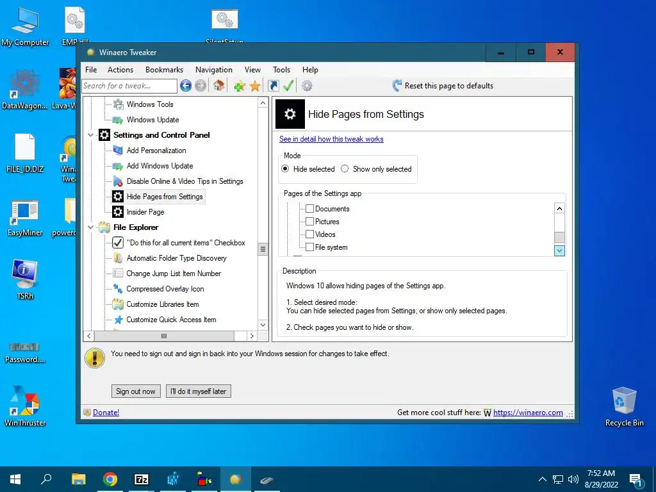Check the File system page checkbox
This screenshot has width=656, height=492.
(309, 247)
